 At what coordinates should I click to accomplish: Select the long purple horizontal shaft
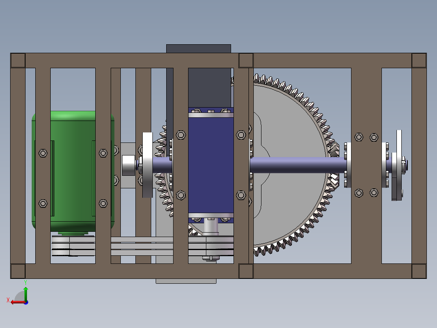point(298,165)
